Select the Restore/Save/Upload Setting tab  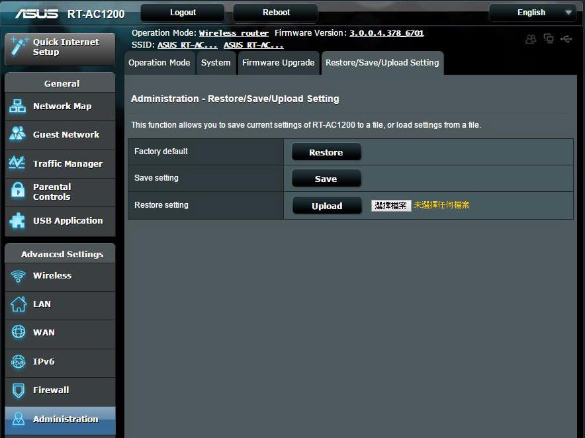(x=382, y=63)
